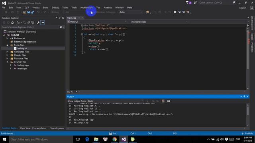
Task: Click the Previous Bookmark toolbar icon
Action: coord(179,12)
